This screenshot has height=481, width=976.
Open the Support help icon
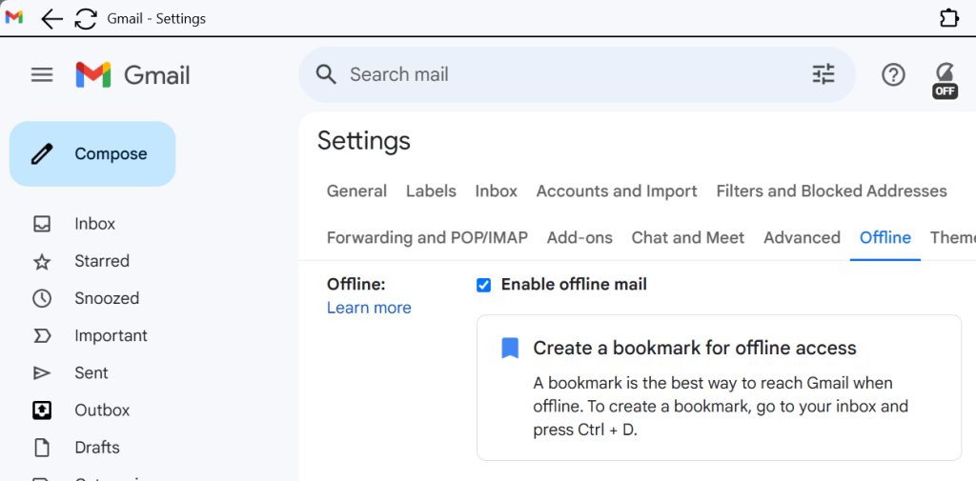coord(893,75)
